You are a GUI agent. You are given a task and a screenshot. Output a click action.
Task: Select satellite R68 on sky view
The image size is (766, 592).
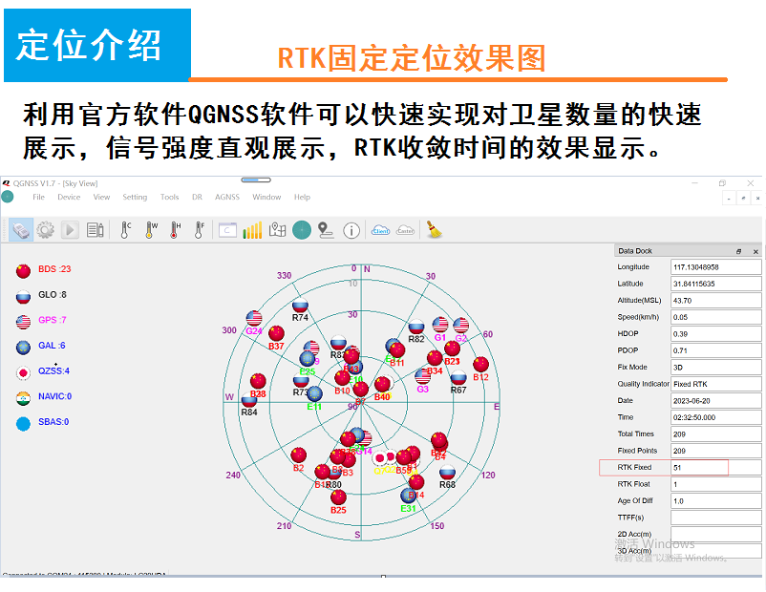pyautogui.click(x=448, y=473)
